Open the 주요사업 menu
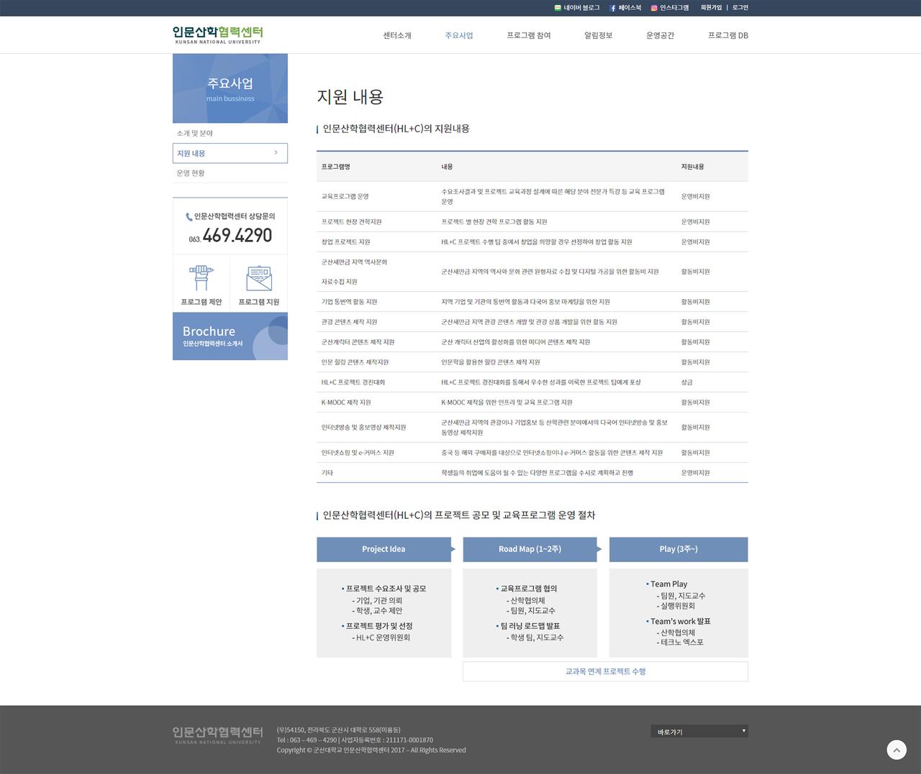 459,35
